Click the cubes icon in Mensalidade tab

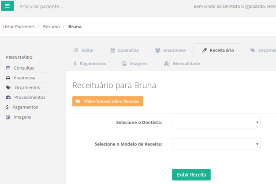pos(167,64)
